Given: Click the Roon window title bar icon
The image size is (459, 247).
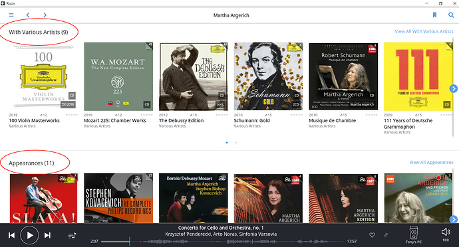Looking at the screenshot, I should [3, 3].
